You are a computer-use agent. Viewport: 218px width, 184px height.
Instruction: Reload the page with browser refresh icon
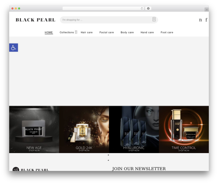[x=142, y=8]
